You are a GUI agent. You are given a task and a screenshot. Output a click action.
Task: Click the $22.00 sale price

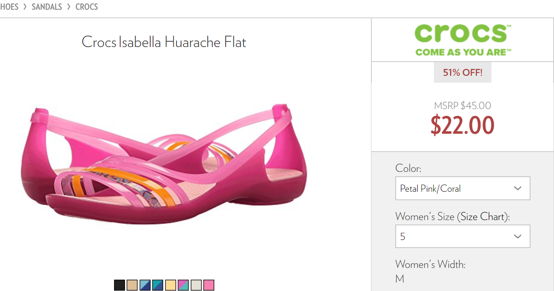click(462, 126)
